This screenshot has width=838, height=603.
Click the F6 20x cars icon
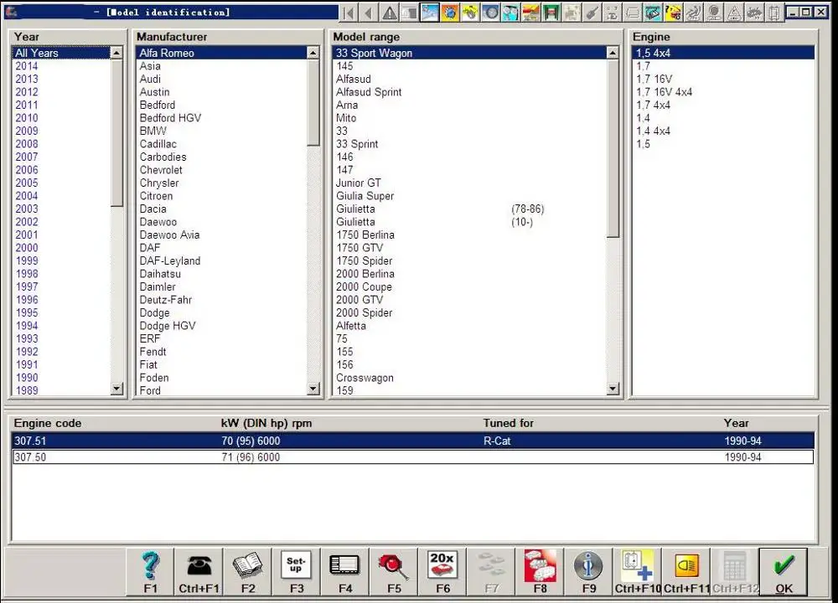click(x=442, y=566)
